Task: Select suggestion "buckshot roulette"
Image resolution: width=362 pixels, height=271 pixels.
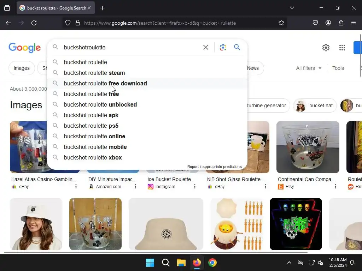Action: (147, 62)
